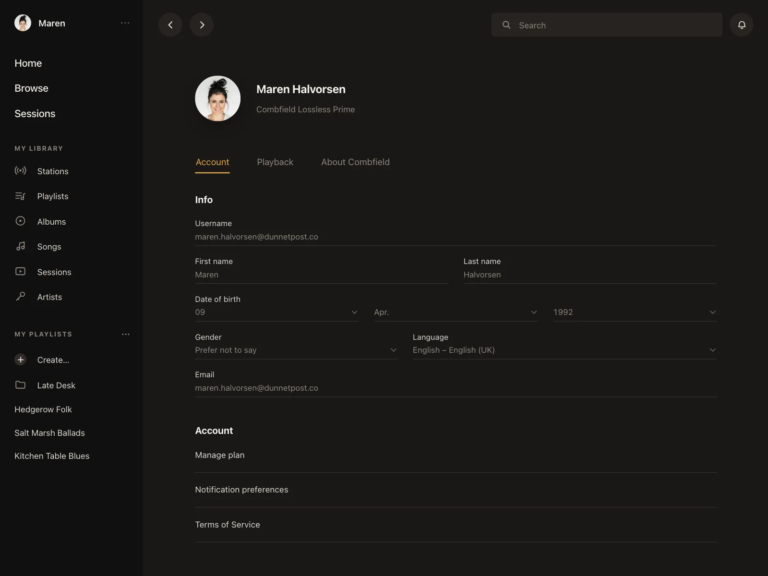The image size is (768, 576).
Task: Open the Late Desk folder
Action: 56,385
